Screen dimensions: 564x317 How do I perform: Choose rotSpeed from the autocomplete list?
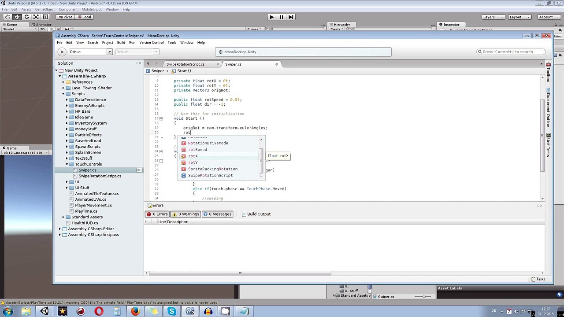197,150
